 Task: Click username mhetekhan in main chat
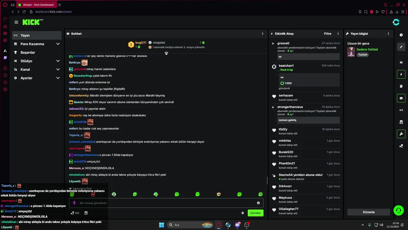coord(77,175)
